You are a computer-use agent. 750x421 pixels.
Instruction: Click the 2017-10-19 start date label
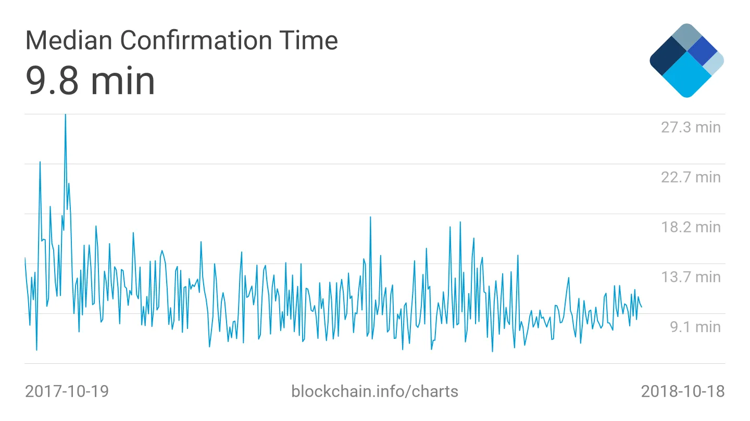pos(67,391)
